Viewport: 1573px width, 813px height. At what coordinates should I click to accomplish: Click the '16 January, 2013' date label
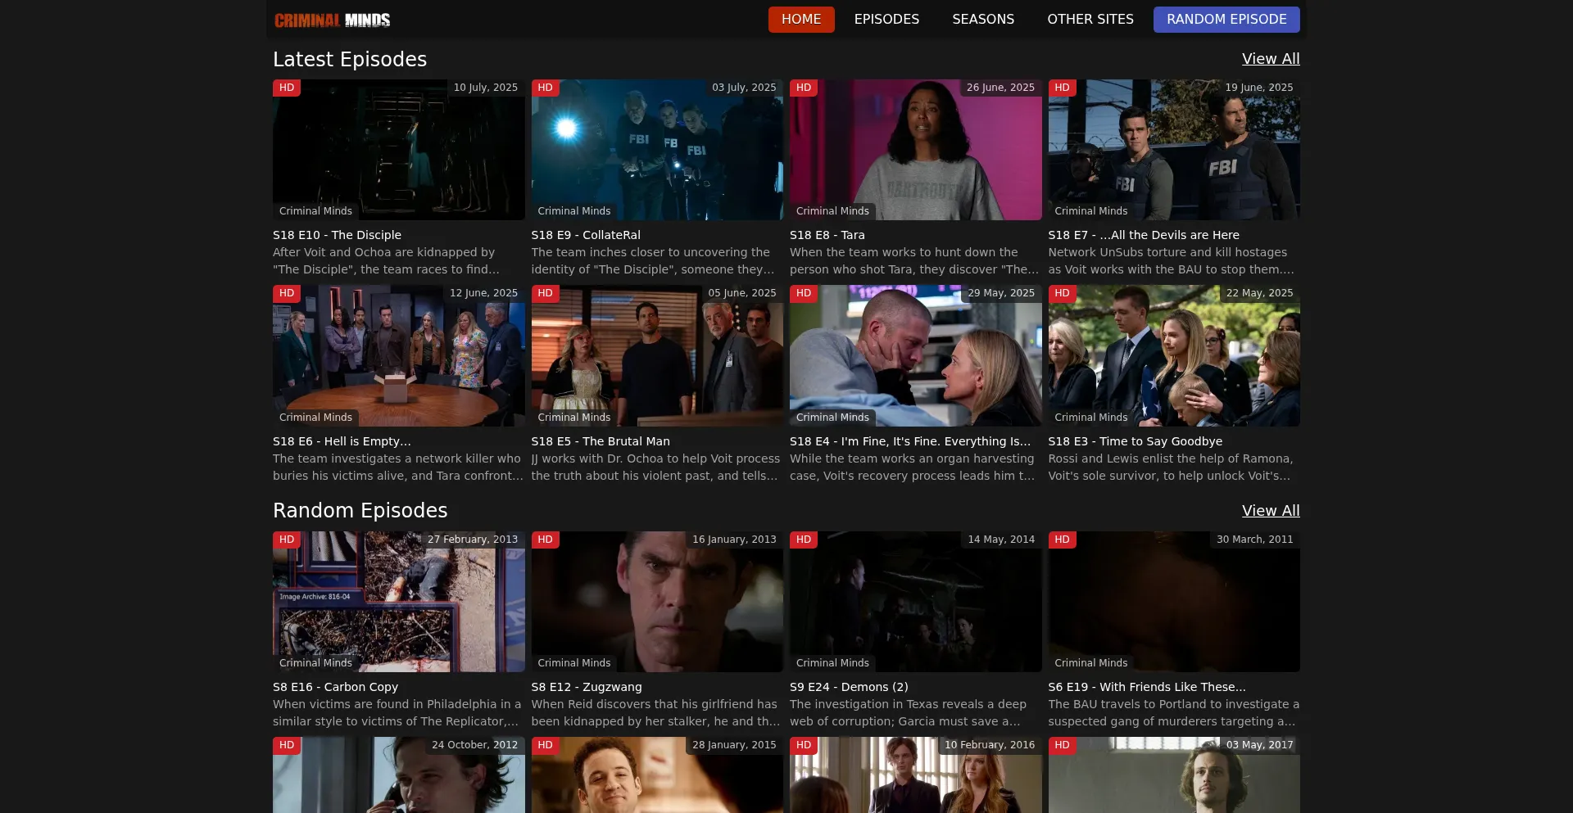[734, 540]
